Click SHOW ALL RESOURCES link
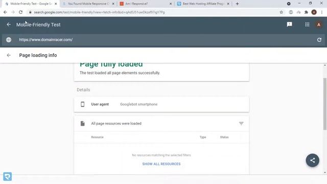Image resolution: width=327 pixels, height=184 pixels. coord(161,164)
